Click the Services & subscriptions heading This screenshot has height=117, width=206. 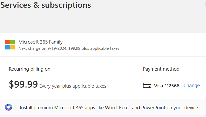click(x=46, y=5)
